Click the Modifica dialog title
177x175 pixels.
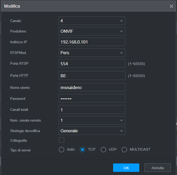click(12, 6)
